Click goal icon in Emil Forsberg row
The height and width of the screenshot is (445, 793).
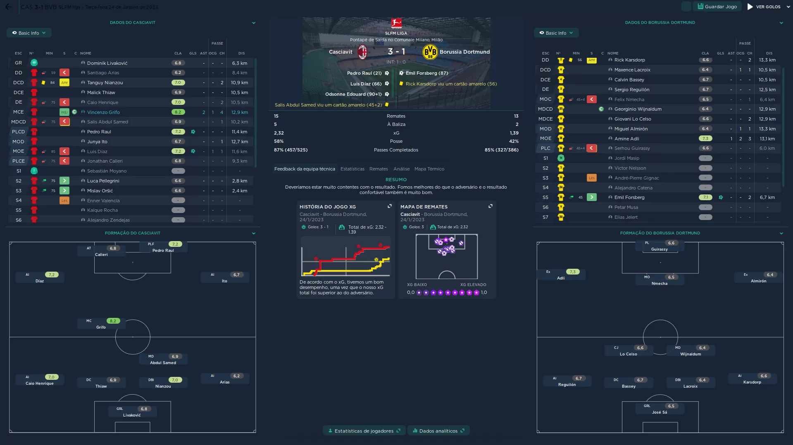[721, 197]
